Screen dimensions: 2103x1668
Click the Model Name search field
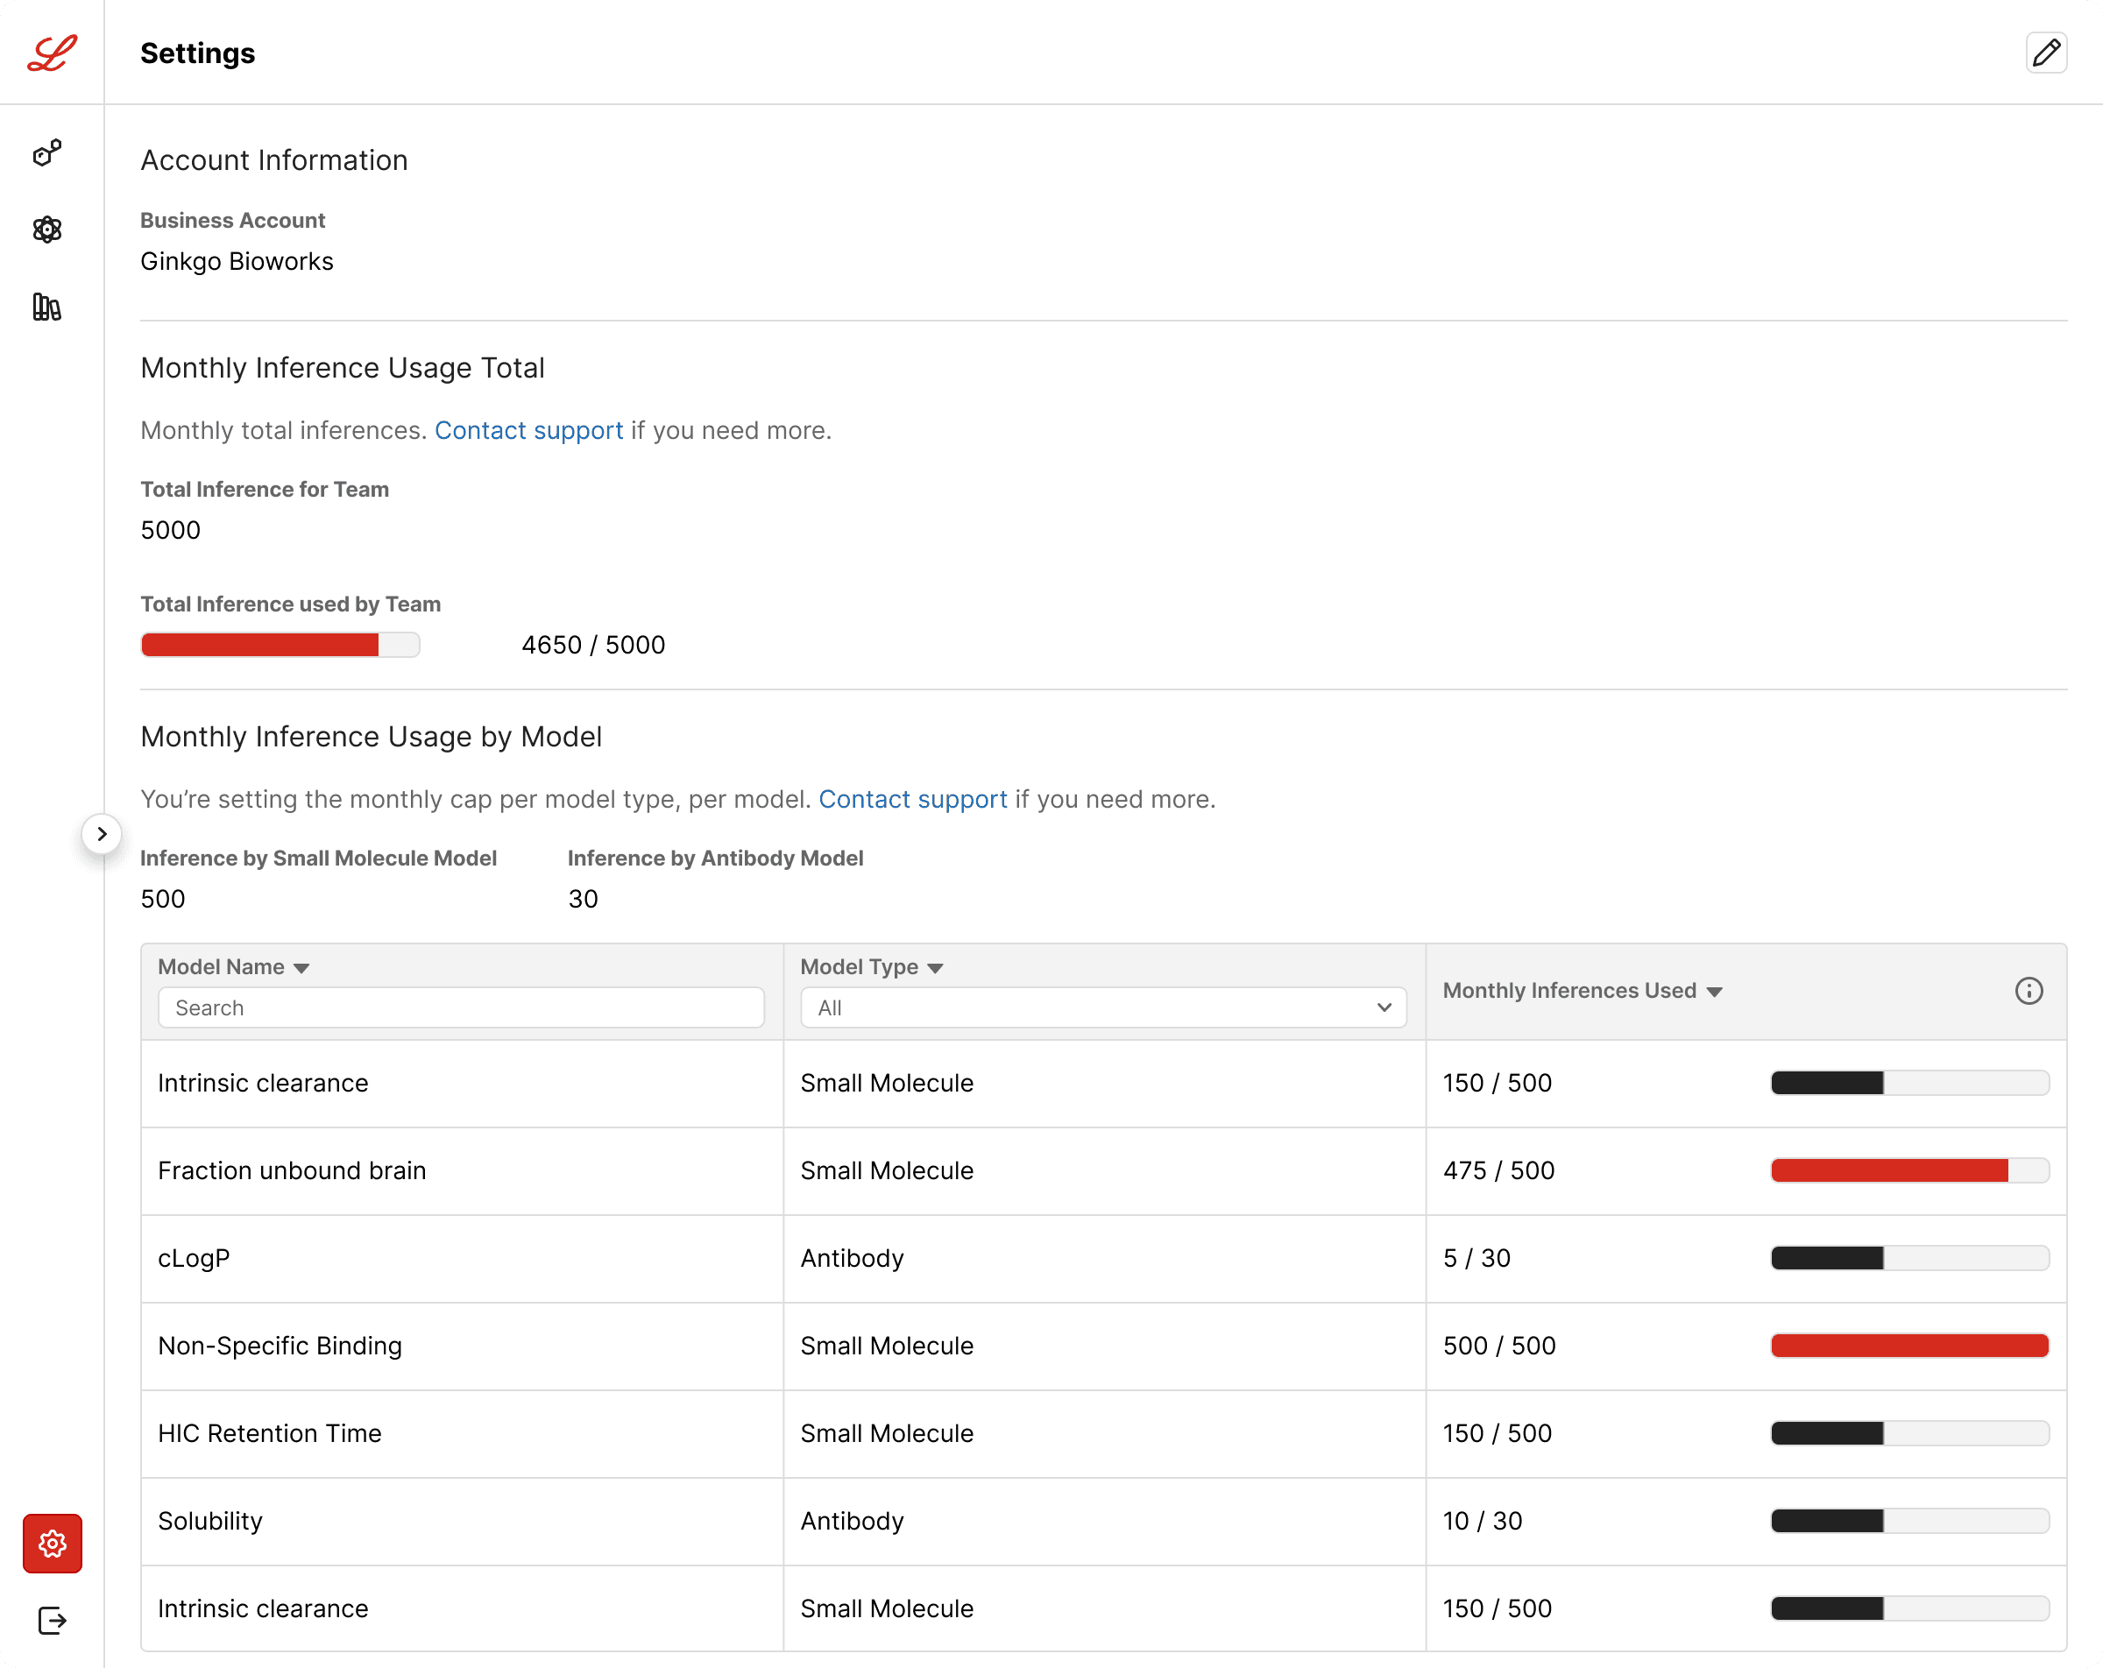point(462,1007)
